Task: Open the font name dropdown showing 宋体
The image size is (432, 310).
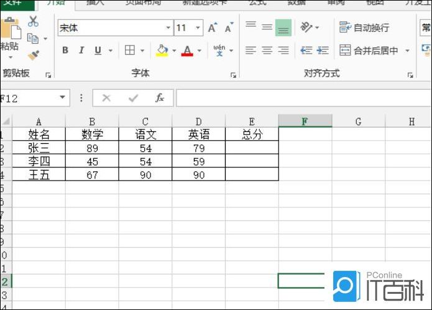Action: coord(168,28)
